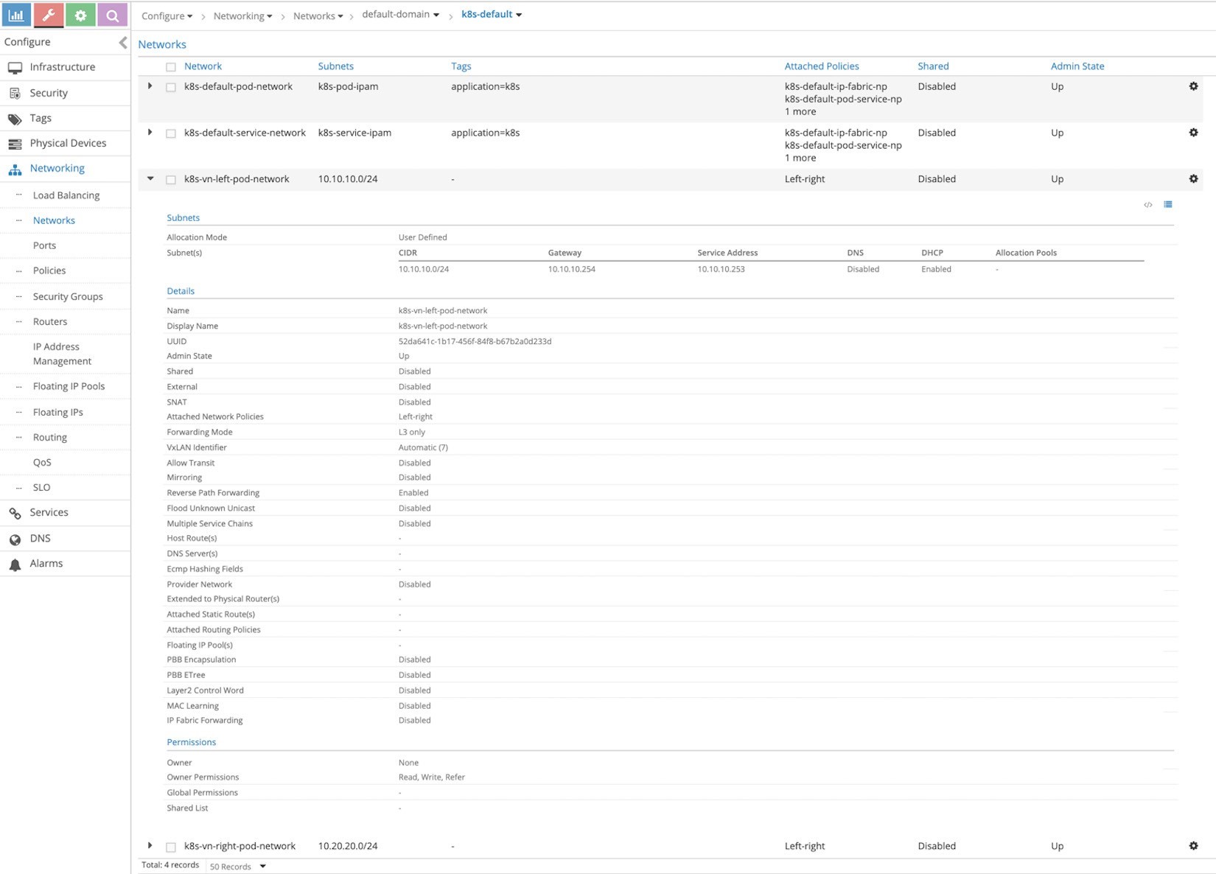Viewport: 1216px width, 874px height.
Task: Sort by the Network column header
Action: click(203, 66)
